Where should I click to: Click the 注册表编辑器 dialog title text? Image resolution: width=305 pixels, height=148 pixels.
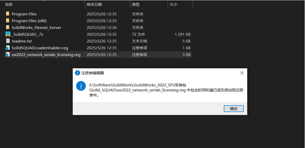click(x=92, y=73)
